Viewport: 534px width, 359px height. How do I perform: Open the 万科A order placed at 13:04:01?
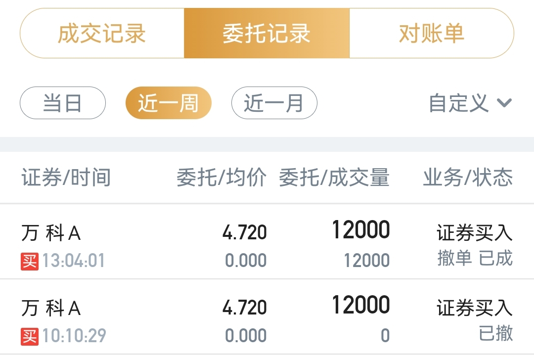click(x=51, y=233)
